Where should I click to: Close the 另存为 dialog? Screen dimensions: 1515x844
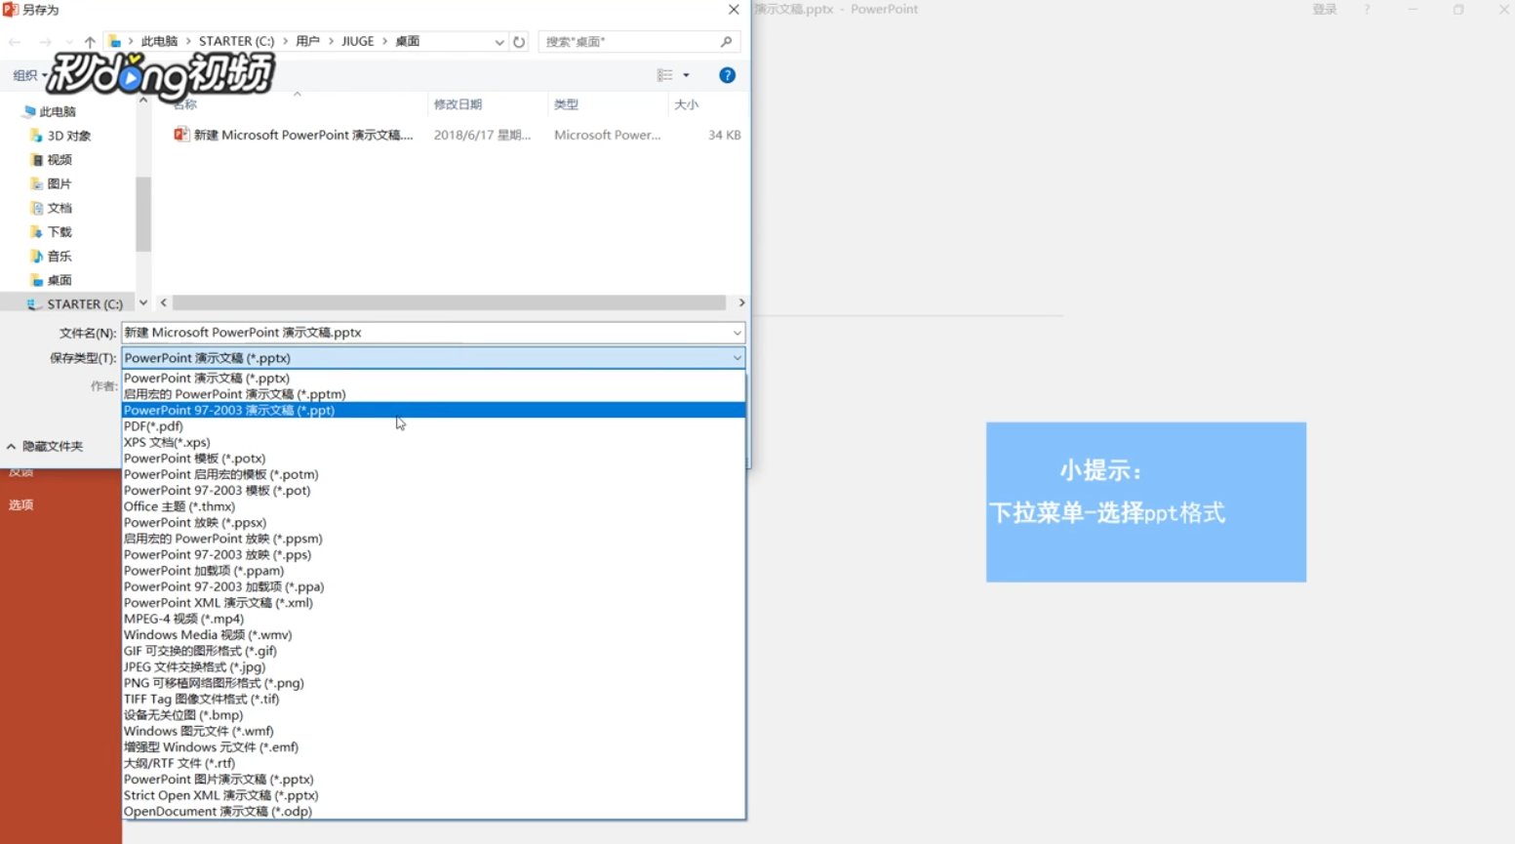734,10
